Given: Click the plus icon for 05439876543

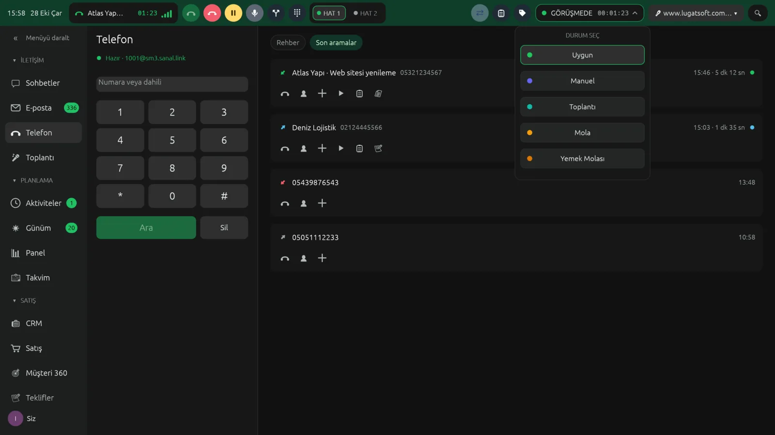Looking at the screenshot, I should coord(322,203).
